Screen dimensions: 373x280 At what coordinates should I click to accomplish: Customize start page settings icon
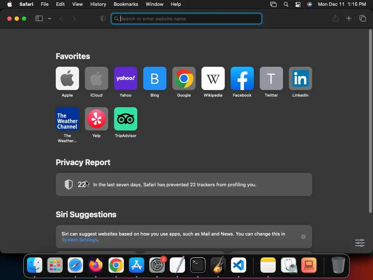pyautogui.click(x=360, y=243)
